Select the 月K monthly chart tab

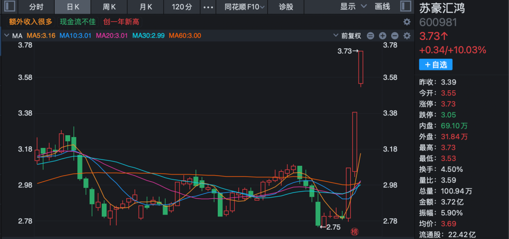(x=146, y=7)
